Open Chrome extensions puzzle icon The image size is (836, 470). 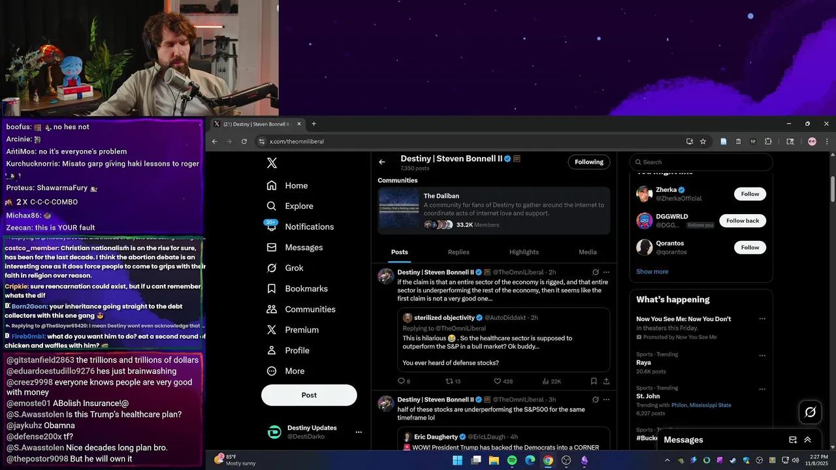tap(768, 141)
